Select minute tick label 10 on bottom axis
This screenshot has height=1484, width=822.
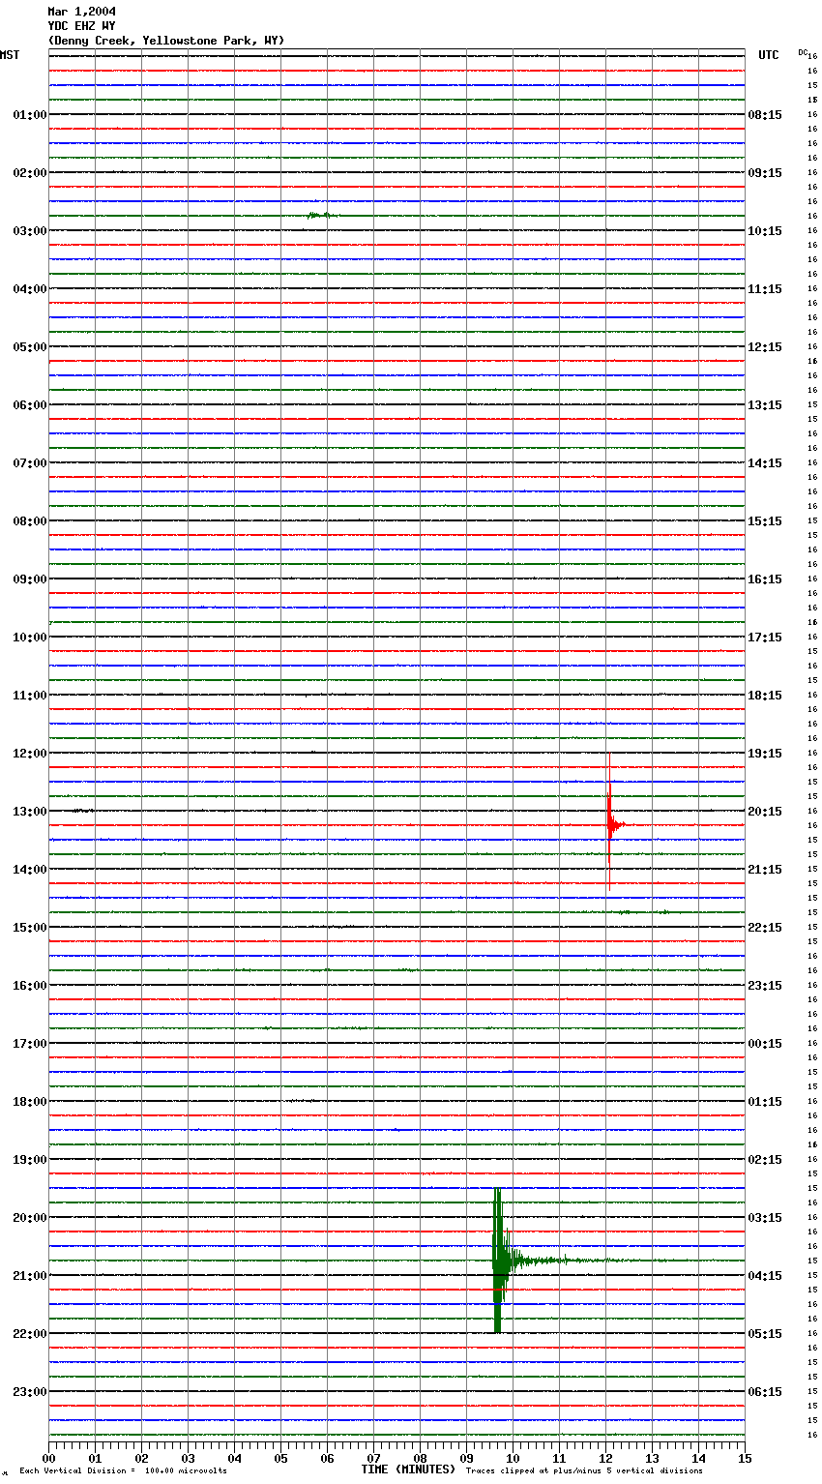point(514,1458)
